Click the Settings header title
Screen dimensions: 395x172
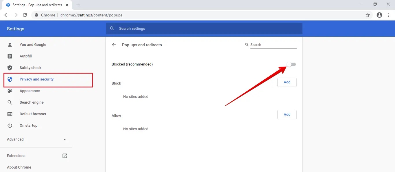pyautogui.click(x=16, y=29)
